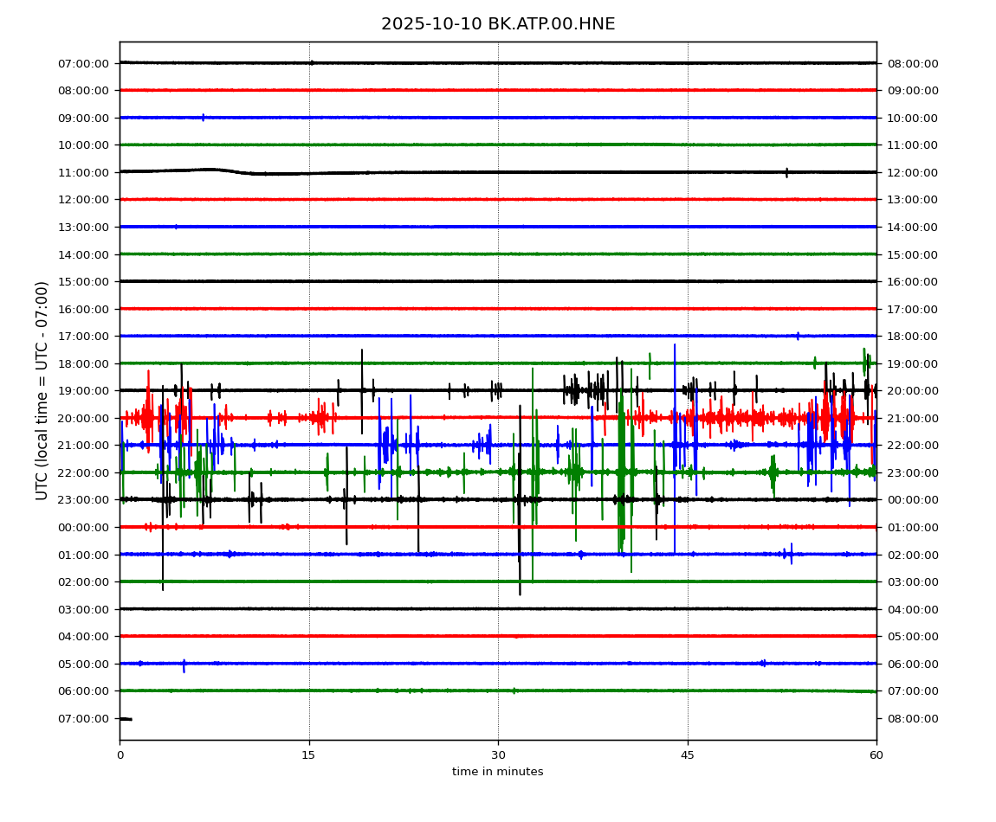996x822 pixels.
Task: Select the 60 minute tick label
Action: [876, 755]
